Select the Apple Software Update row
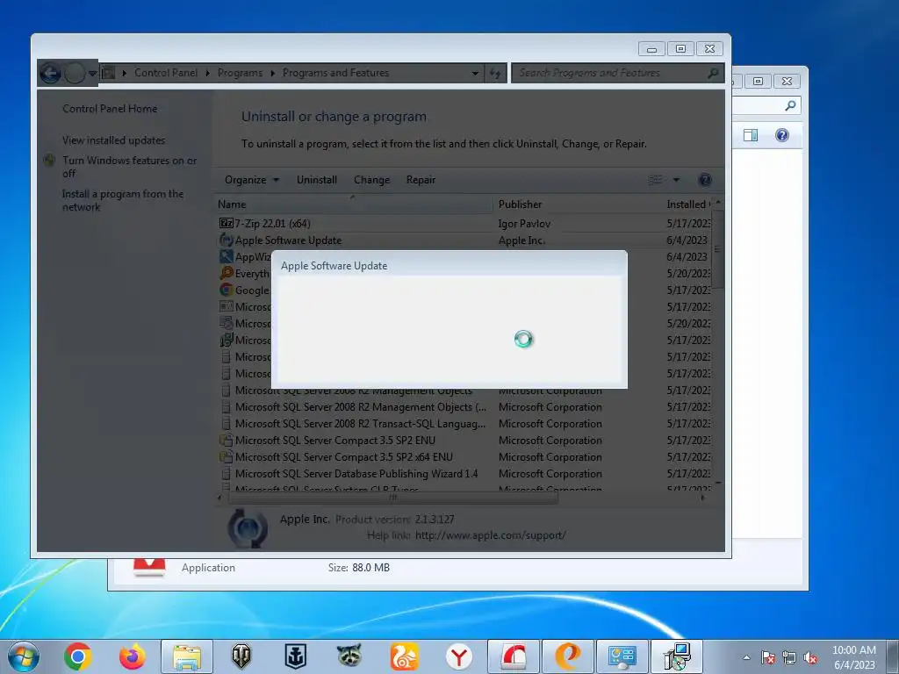 coord(464,240)
